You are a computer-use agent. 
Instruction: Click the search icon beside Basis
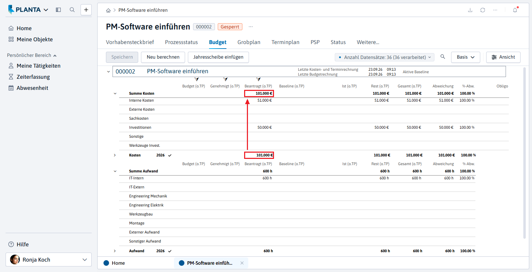click(x=443, y=57)
